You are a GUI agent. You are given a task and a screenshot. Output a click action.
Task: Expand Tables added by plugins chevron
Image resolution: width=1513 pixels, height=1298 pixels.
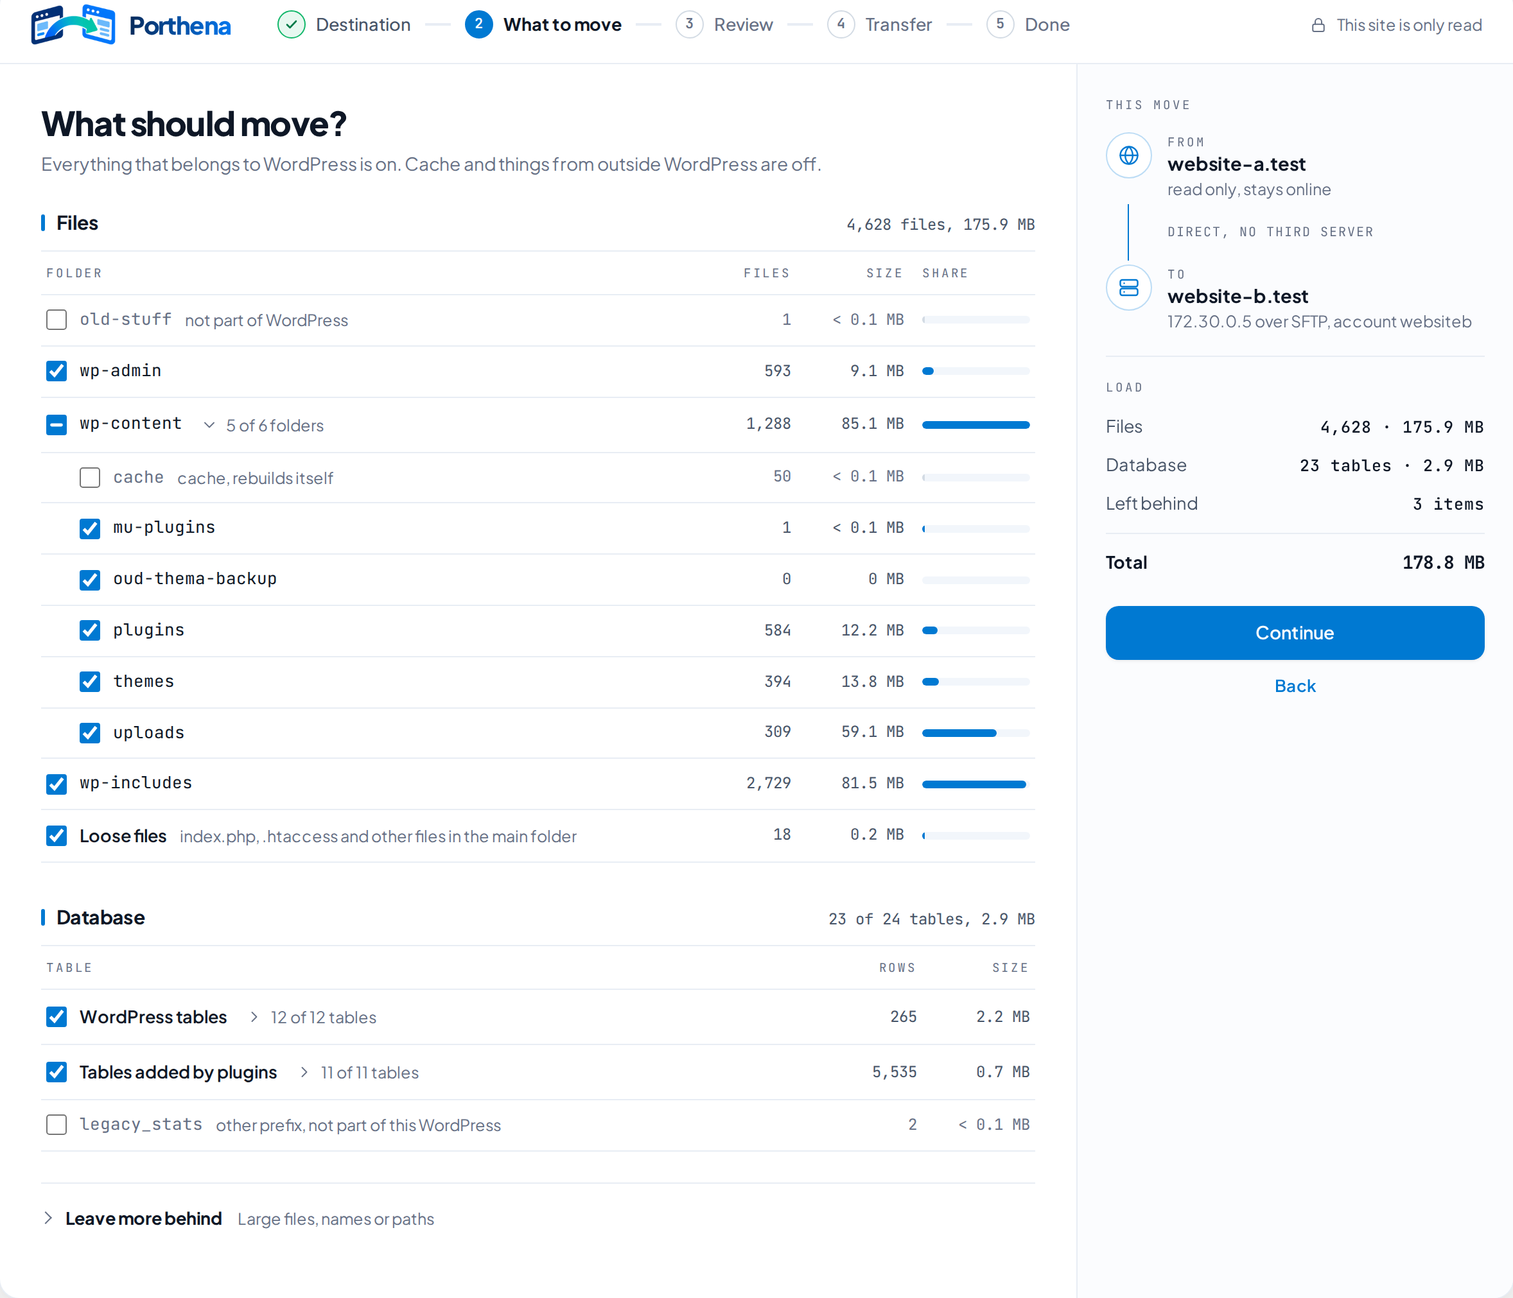click(x=304, y=1071)
